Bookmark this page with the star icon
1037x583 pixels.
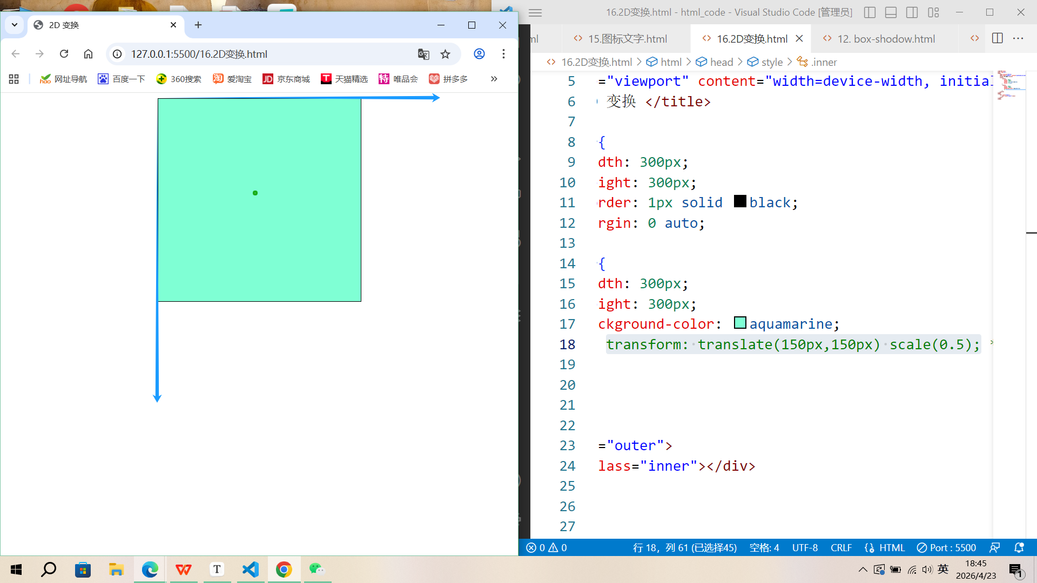point(445,54)
